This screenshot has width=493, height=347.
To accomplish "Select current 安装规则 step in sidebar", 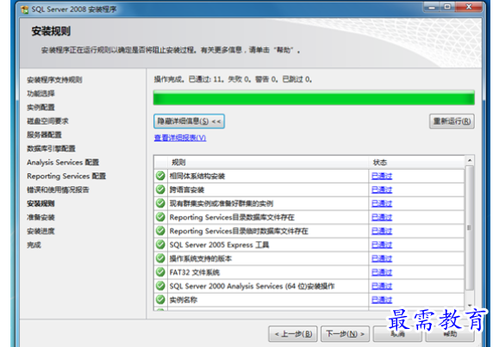I will [41, 204].
